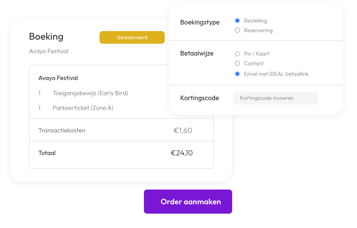Choose Contant as payment method
This screenshot has height=228, width=357.
click(237, 63)
